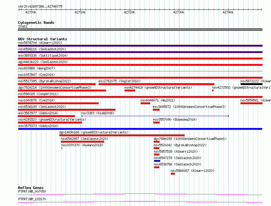This screenshot has height=206, width=271.
Task: Click the blue nsv6547278 variant bar
Action: pos(157,161)
